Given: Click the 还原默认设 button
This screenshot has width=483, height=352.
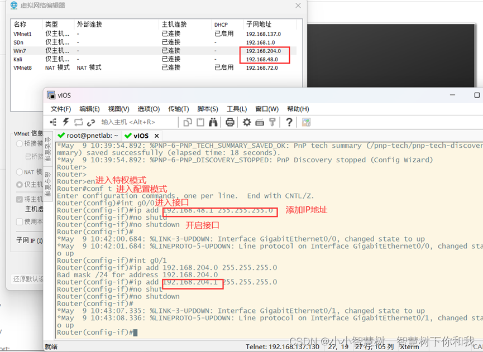Looking at the screenshot, I should pos(27,279).
